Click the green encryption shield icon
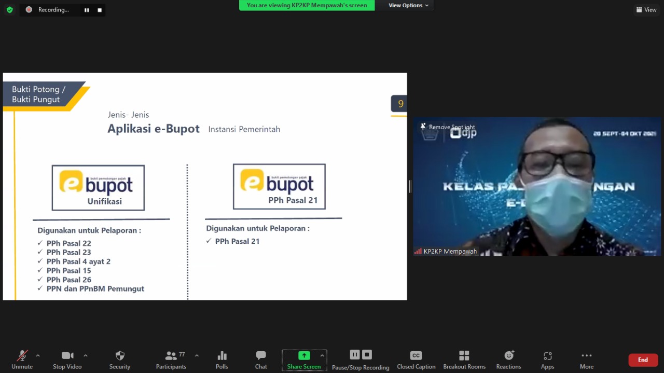The height and width of the screenshot is (373, 664). point(9,10)
